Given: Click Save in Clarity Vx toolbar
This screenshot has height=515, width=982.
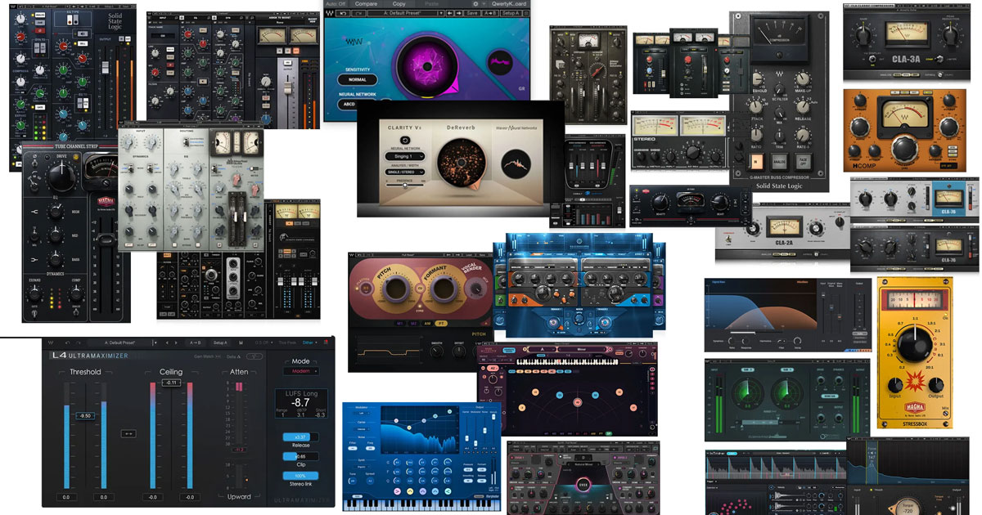Looking at the screenshot, I should click(472, 13).
